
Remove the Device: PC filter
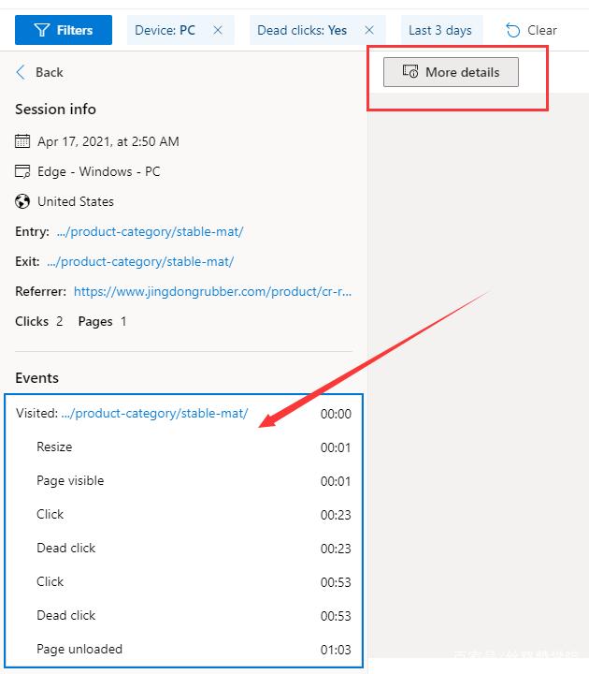218,30
